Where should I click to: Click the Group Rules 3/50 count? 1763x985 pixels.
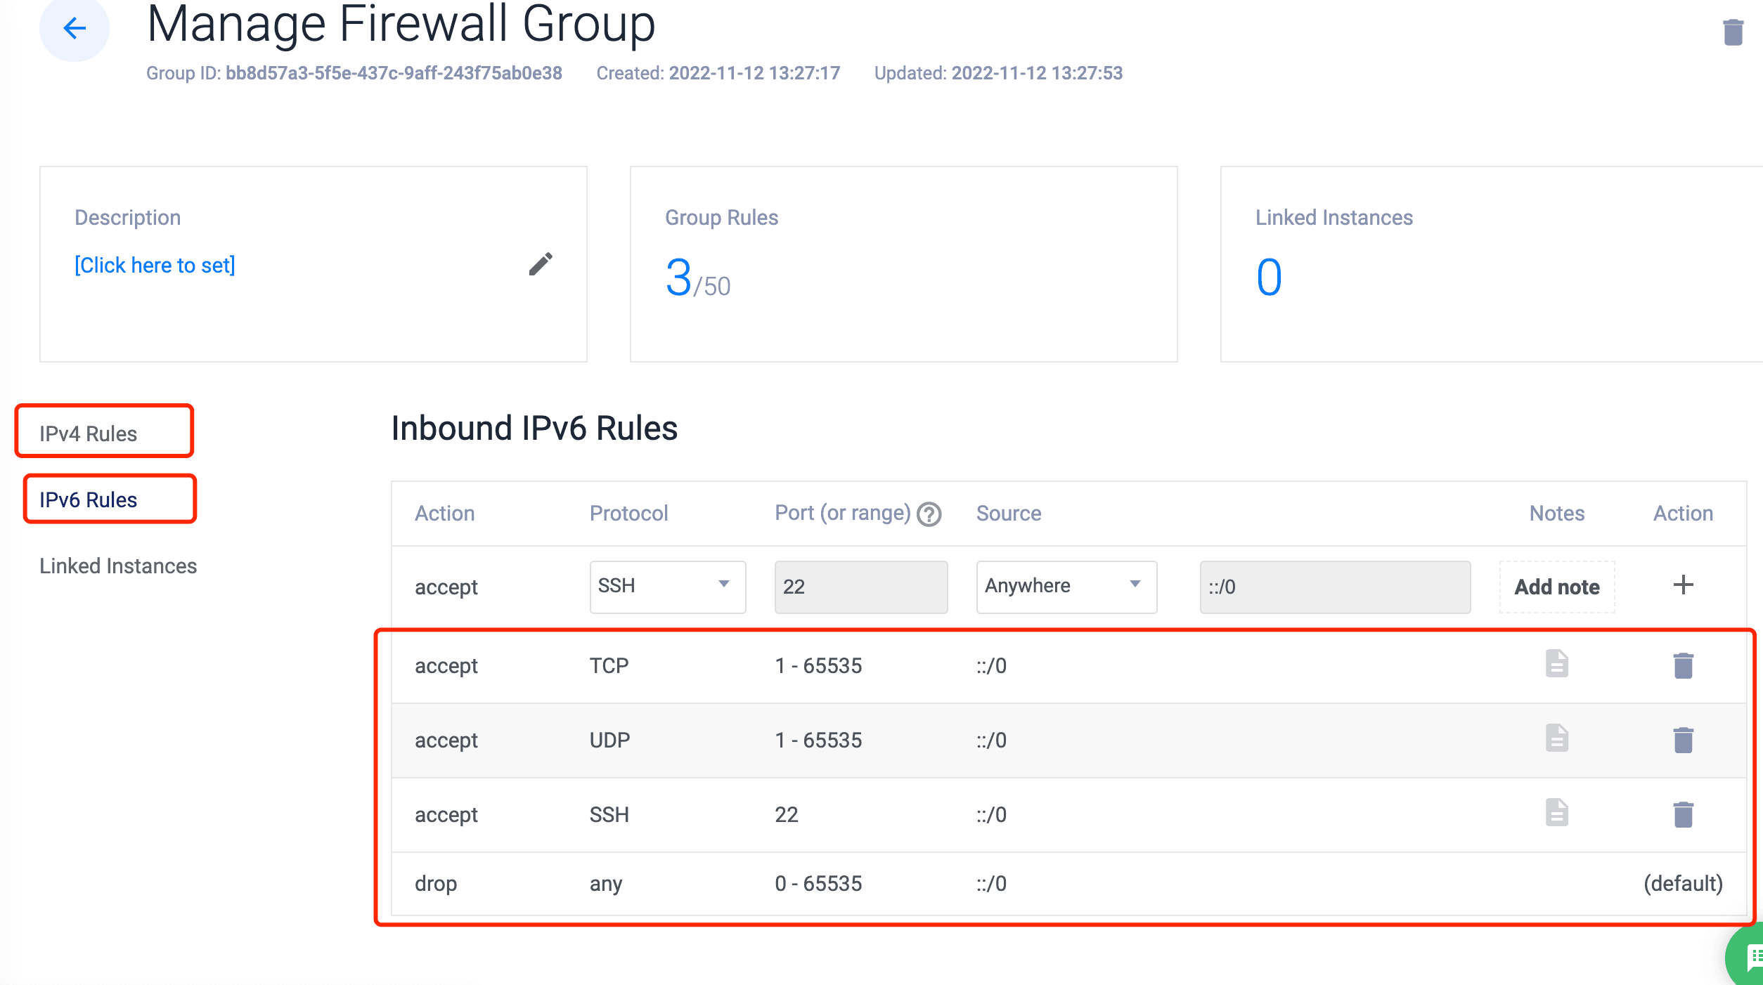pos(698,278)
